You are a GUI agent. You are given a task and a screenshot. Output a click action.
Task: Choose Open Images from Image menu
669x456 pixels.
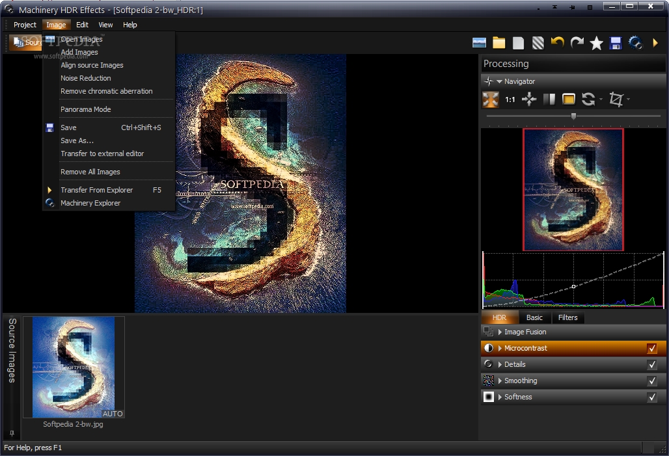pos(109,39)
